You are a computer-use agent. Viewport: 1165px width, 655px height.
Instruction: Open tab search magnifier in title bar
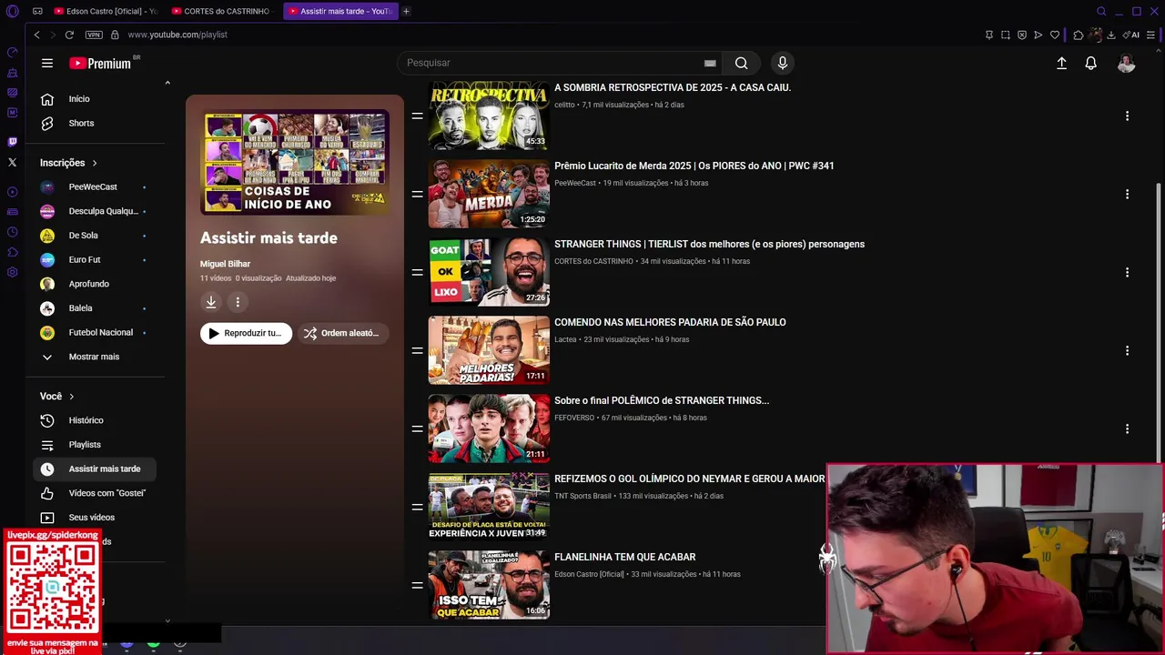(x=1101, y=11)
